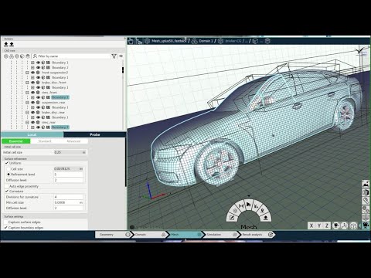Align view to the X axis
Image resolution: width=371 pixels, height=278 pixels.
tap(311, 225)
